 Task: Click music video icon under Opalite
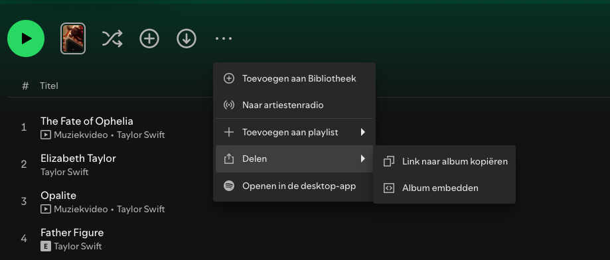click(46, 209)
